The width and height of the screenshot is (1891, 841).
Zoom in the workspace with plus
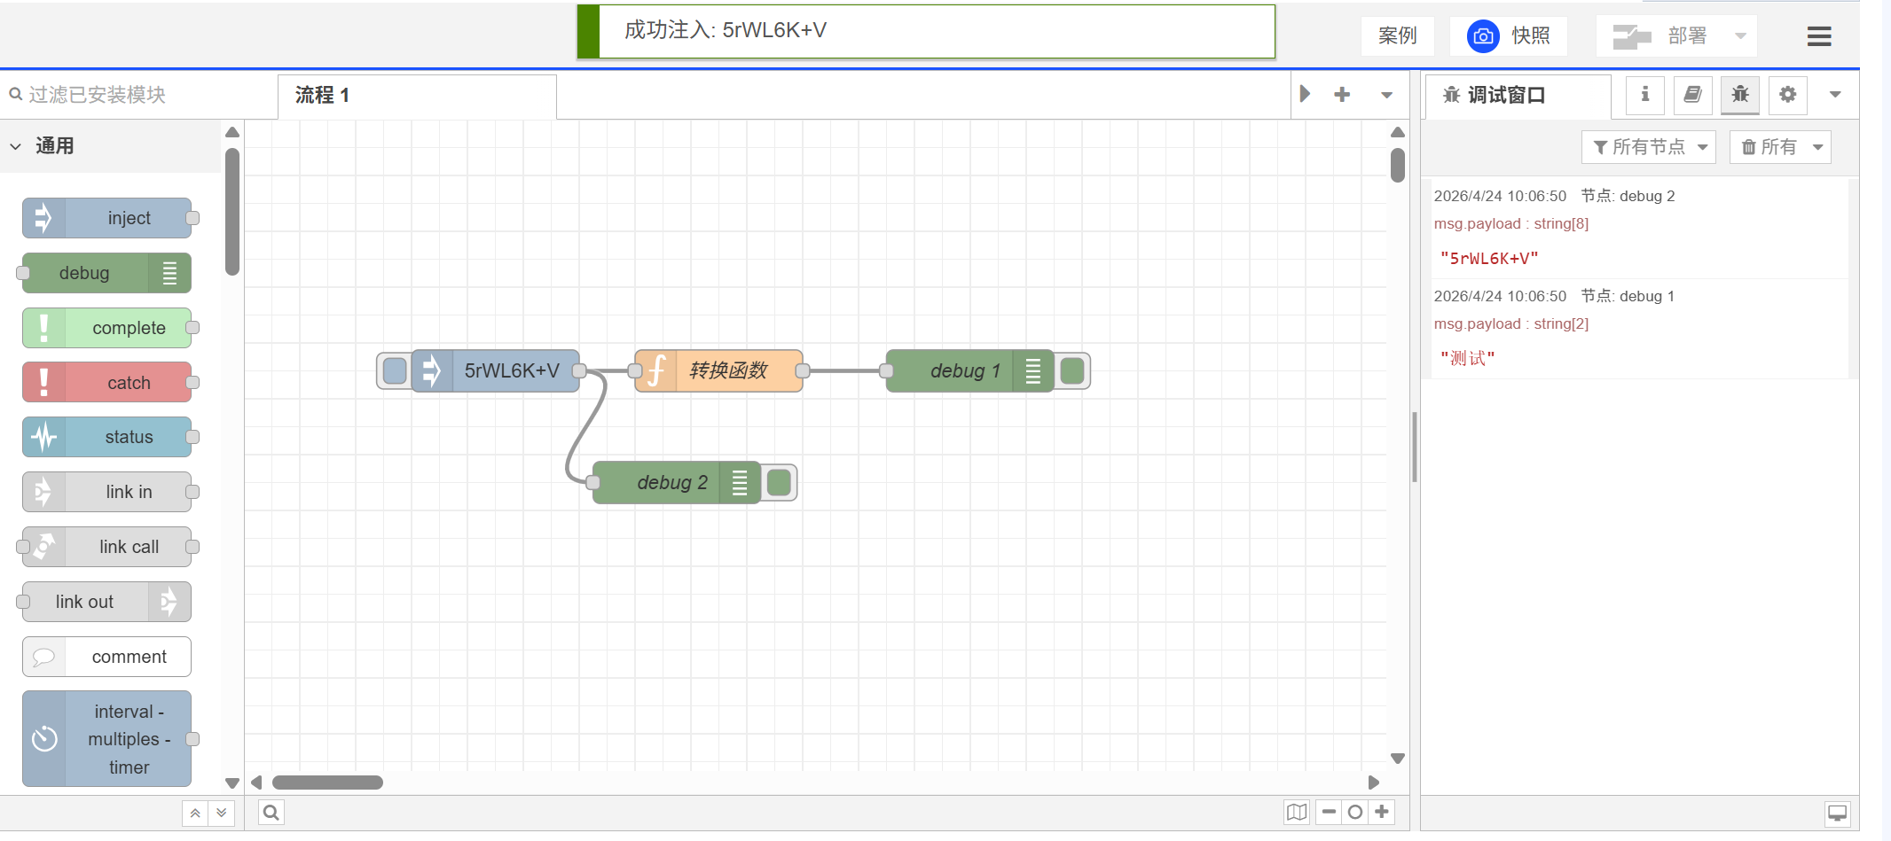(x=1382, y=812)
